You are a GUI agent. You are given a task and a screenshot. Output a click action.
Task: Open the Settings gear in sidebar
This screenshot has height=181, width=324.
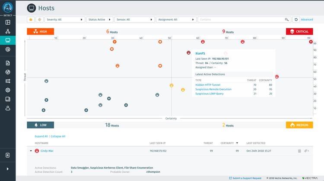8,90
